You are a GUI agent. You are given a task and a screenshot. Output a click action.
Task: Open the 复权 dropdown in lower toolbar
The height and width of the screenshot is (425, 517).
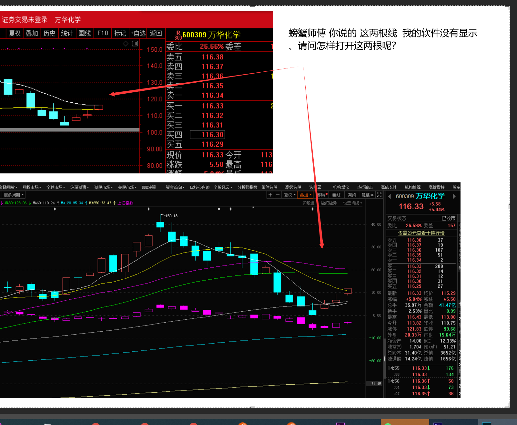(289, 195)
